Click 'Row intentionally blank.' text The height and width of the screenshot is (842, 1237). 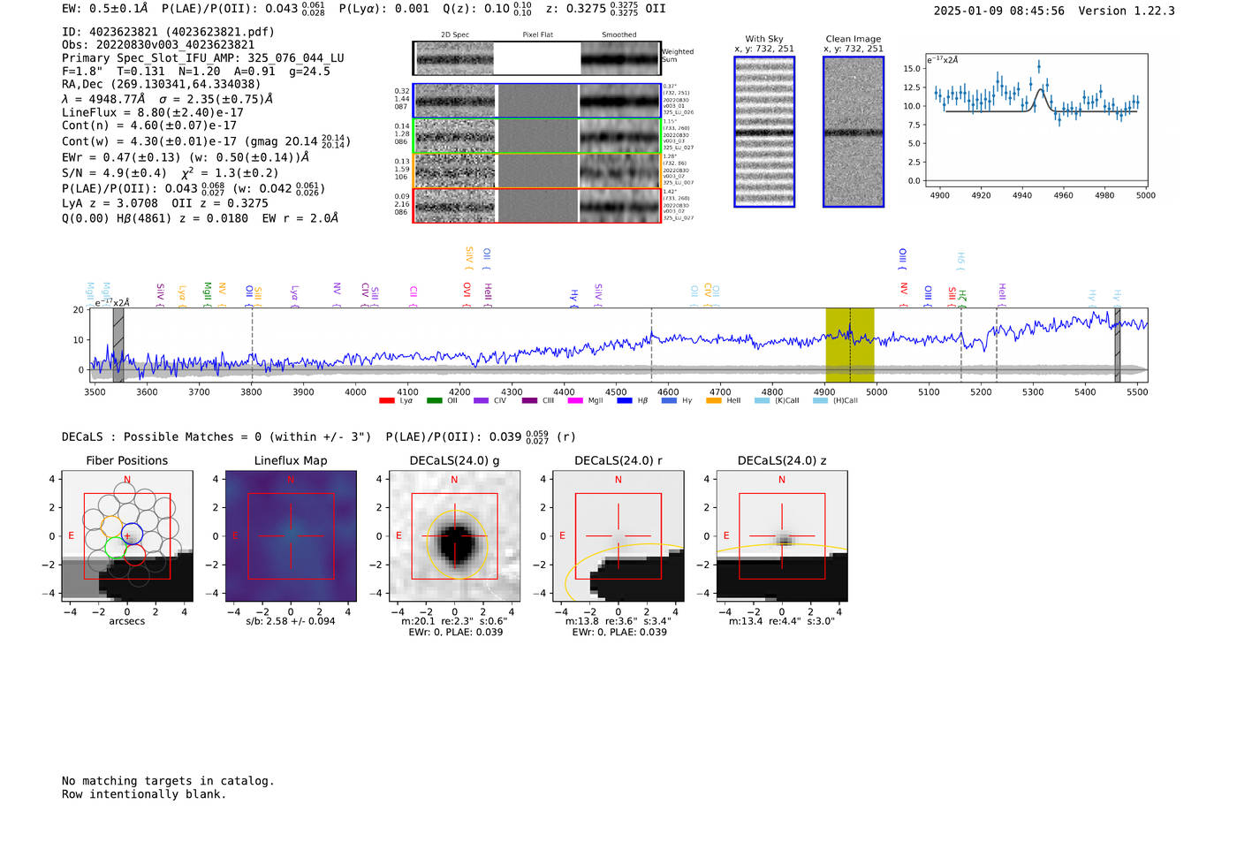pos(144,794)
